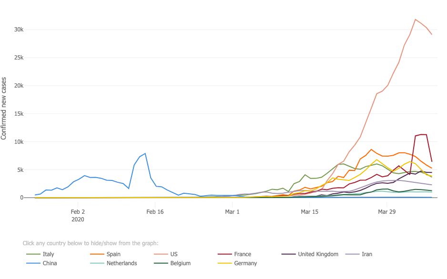Toggle the Spain series in the legend
The image size is (447, 279).
pyautogui.click(x=113, y=254)
